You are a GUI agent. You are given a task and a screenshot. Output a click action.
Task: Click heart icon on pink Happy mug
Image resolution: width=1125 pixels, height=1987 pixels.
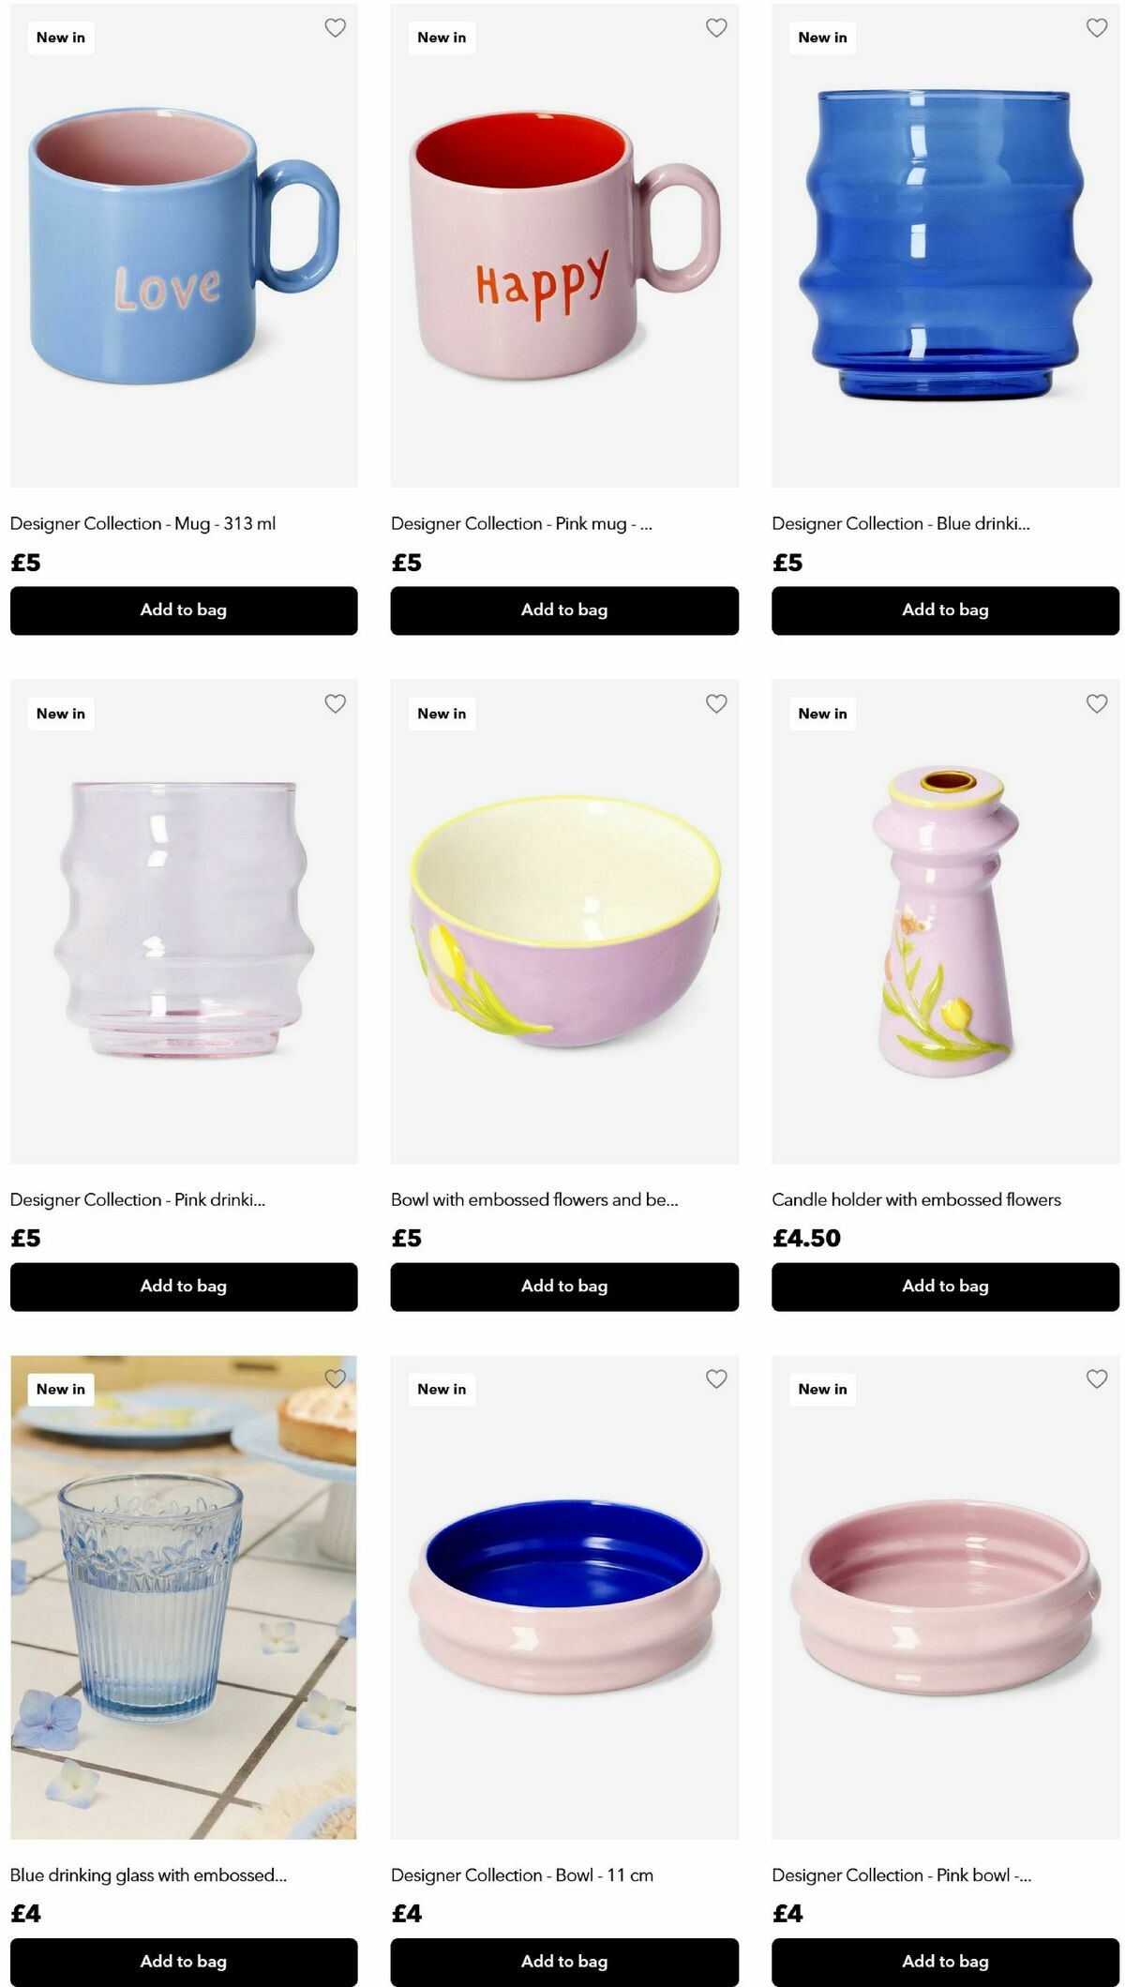716,28
